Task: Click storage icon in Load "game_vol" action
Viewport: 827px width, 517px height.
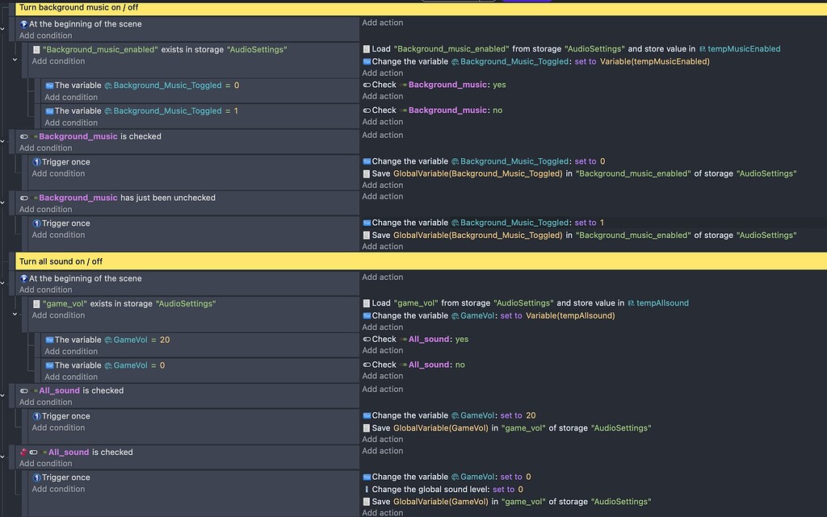Action: pos(367,303)
